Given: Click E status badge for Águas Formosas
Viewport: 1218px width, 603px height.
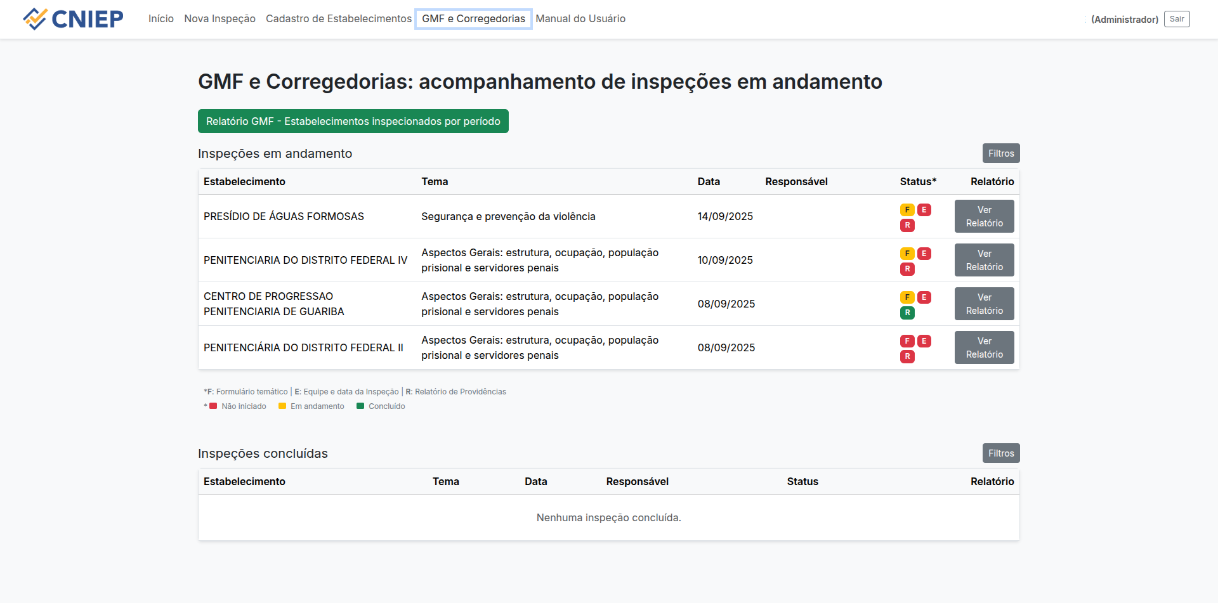Looking at the screenshot, I should [924, 210].
